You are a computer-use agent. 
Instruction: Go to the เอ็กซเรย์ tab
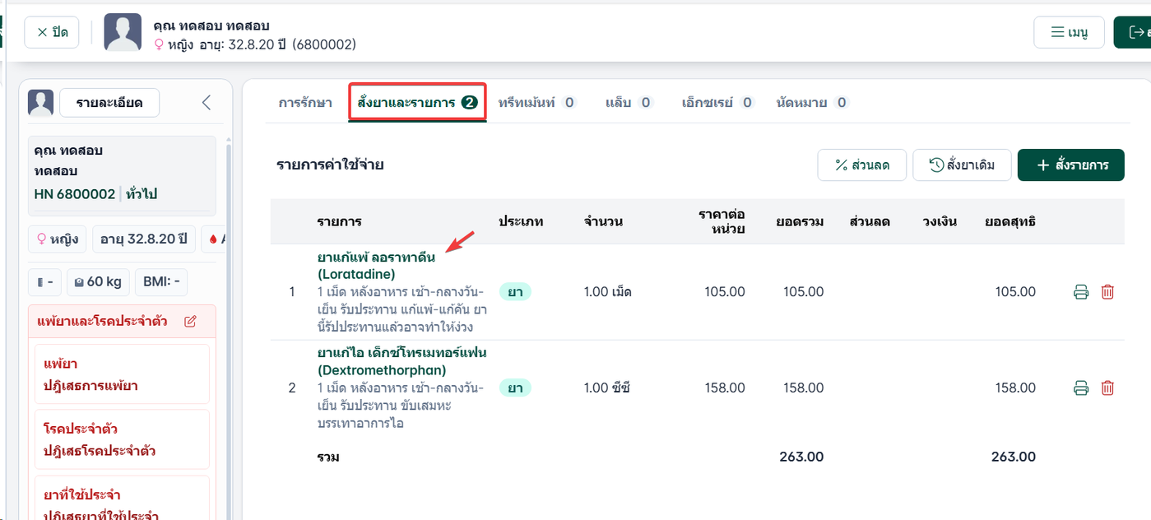coord(718,103)
